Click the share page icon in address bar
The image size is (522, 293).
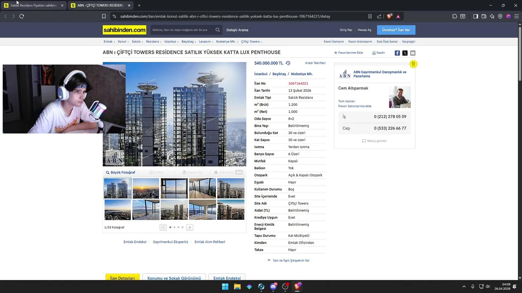point(379,16)
